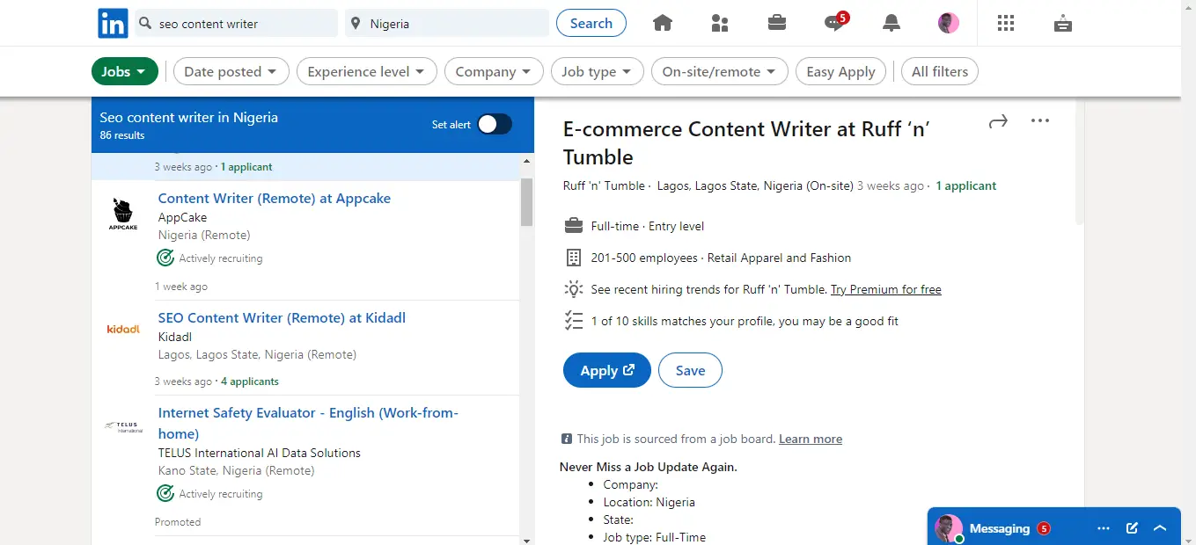Open Messaging chat icon with 5 badge
Screen dimensions: 1196x545
(836, 22)
